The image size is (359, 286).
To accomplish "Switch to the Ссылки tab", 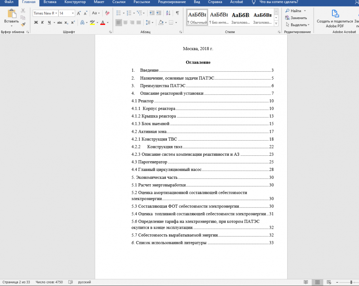I will (x=119, y=2).
